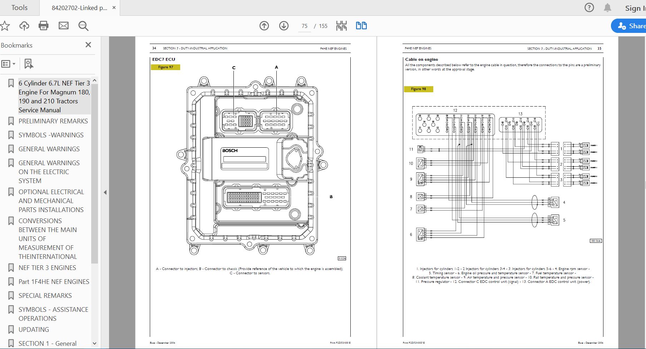The width and height of the screenshot is (646, 349).
Task: Toggle two-page view icon
Action: coord(361,26)
